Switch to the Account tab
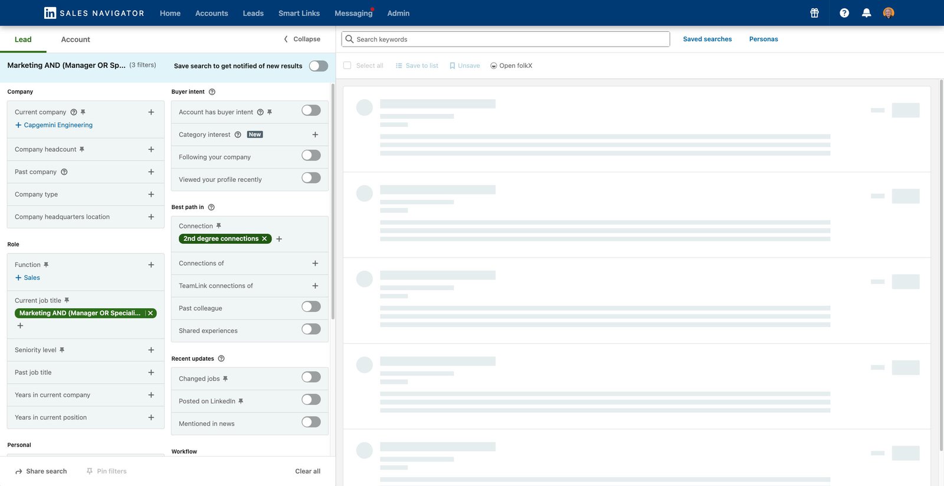This screenshot has height=486, width=944. point(76,40)
